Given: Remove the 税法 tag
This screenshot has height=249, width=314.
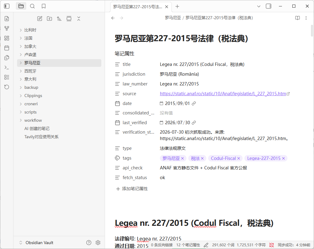Looking at the screenshot, I should (202, 158).
